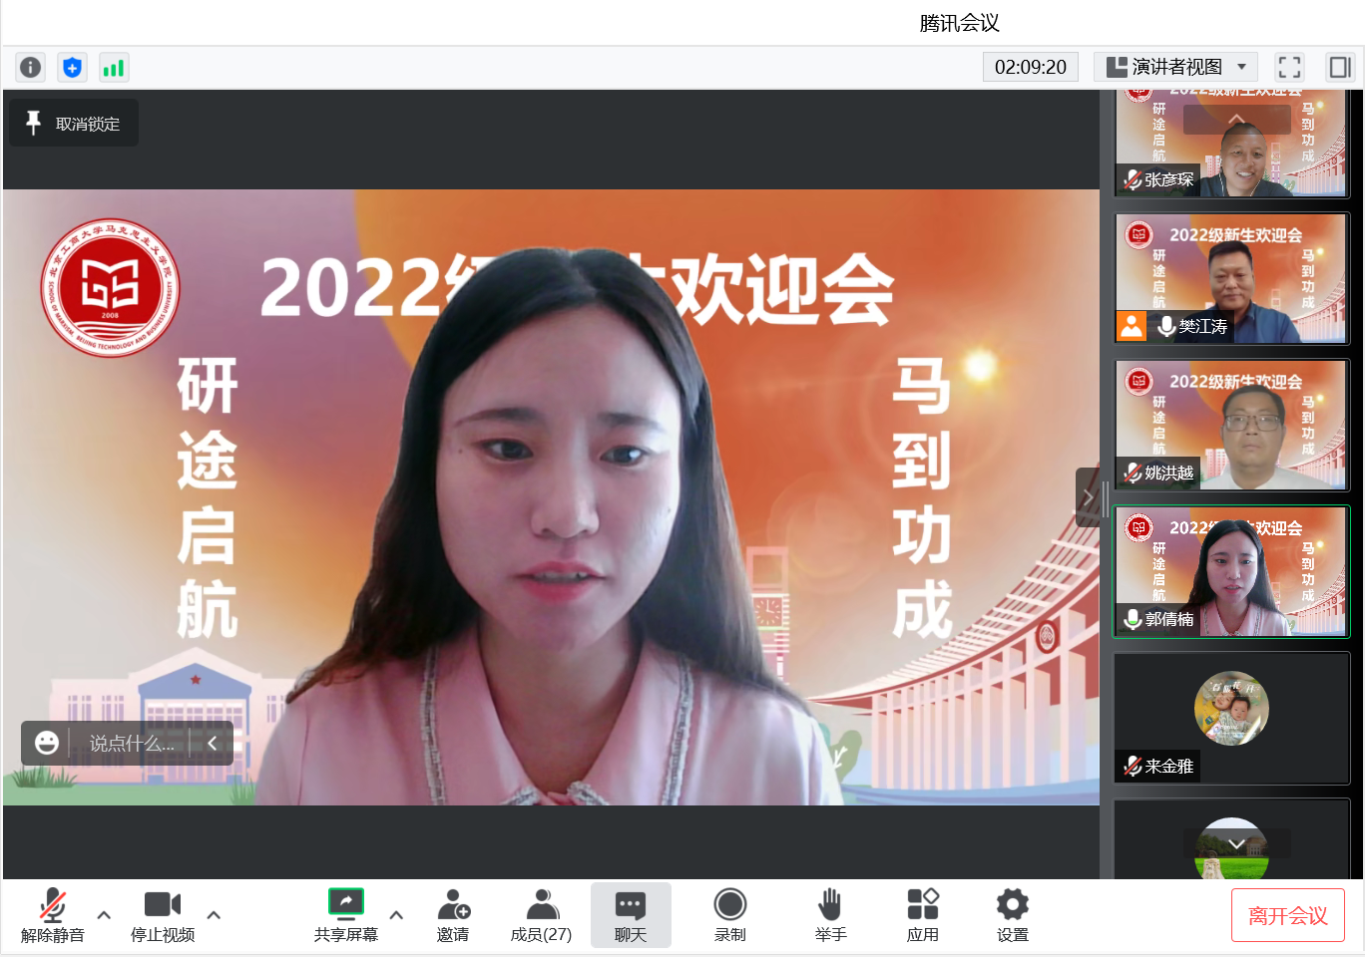This screenshot has width=1365, height=957.
Task: Check the green network signal icon
Action: point(114,67)
